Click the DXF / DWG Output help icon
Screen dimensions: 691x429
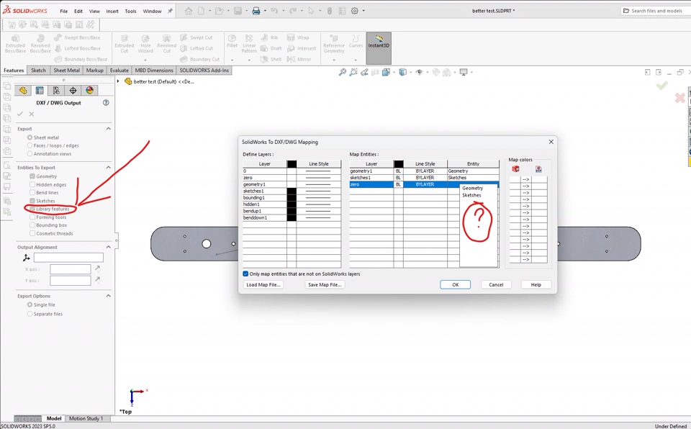tap(106, 102)
